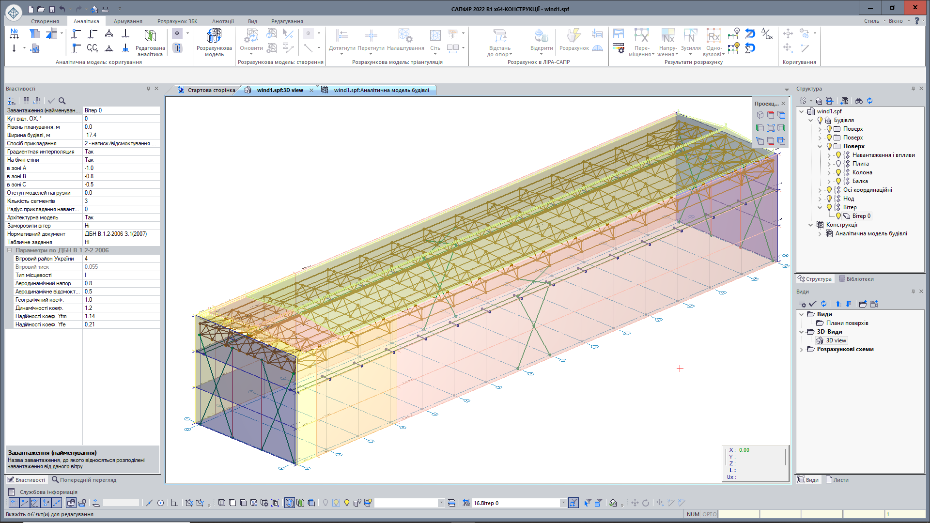Collapse the 3D-Види folder in Види panel
The height and width of the screenshot is (523, 930).
(x=801, y=332)
